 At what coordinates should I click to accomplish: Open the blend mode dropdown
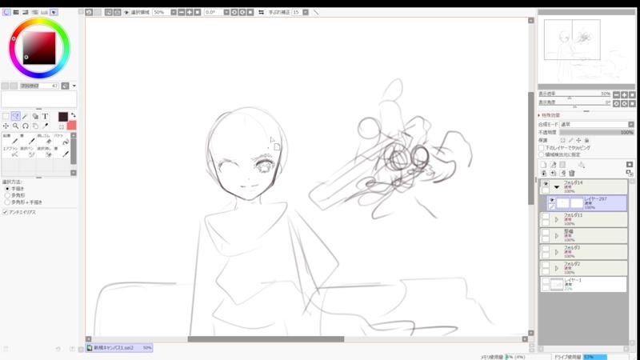[596, 125]
